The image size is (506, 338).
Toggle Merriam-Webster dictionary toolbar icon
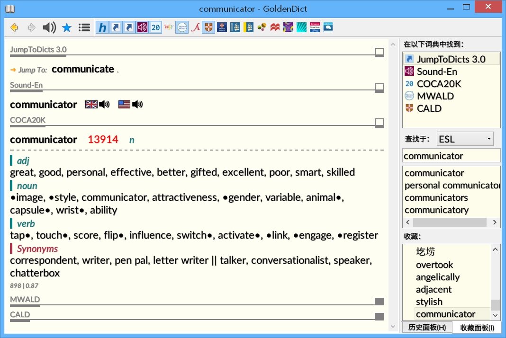182,27
